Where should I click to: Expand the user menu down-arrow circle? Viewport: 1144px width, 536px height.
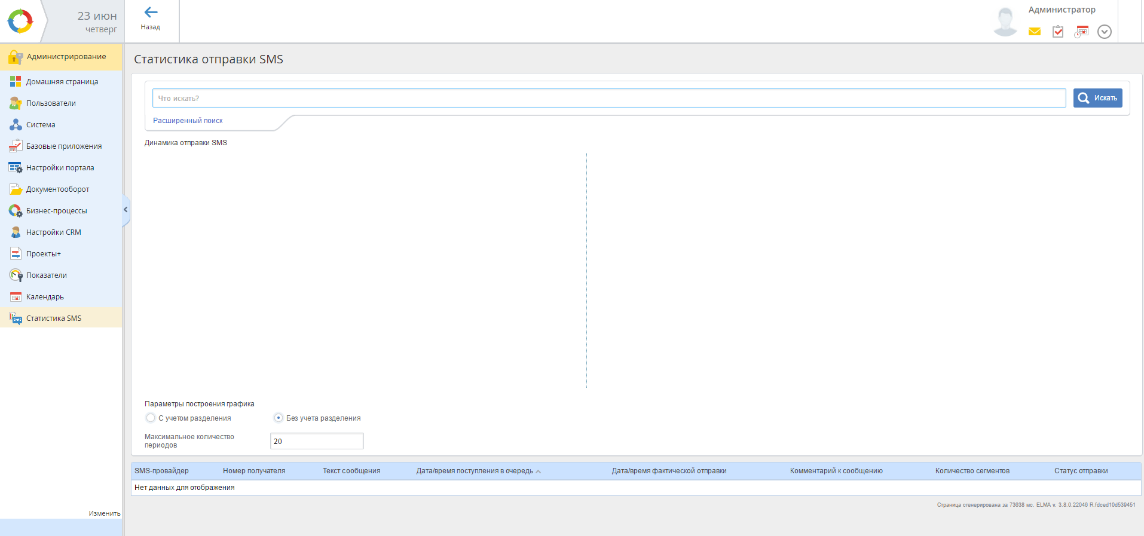[x=1105, y=32]
